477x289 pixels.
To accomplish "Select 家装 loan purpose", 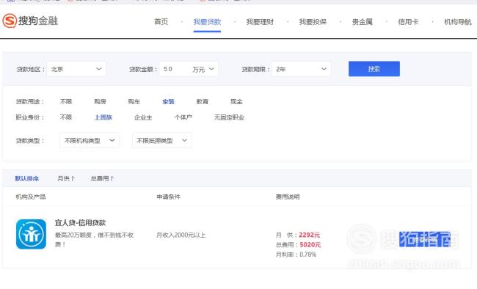I will [168, 102].
